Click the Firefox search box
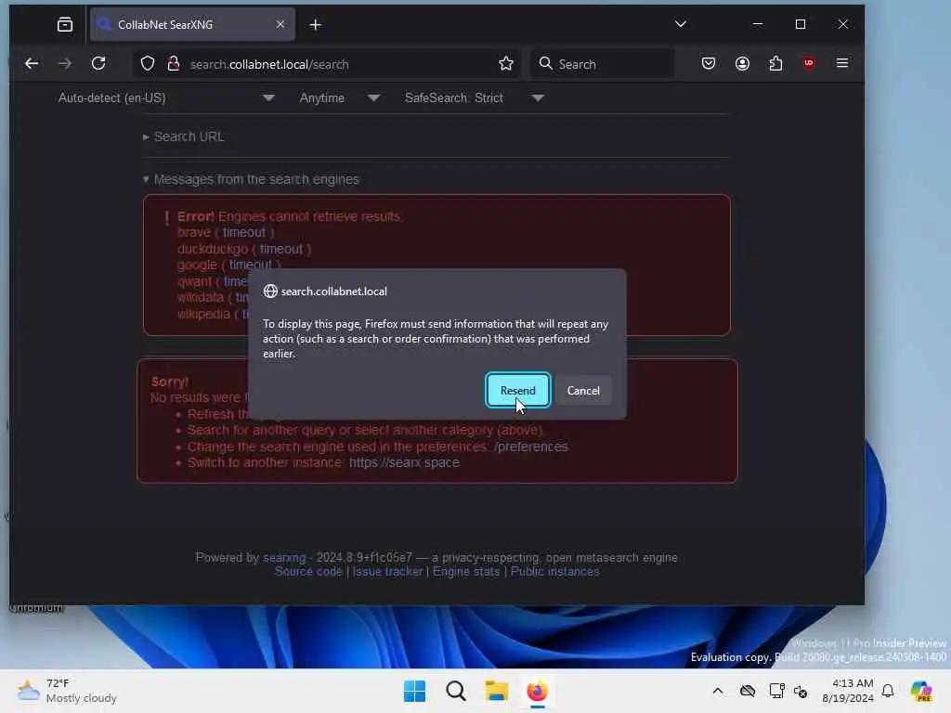 602,64
